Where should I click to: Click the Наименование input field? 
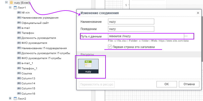(131, 22)
